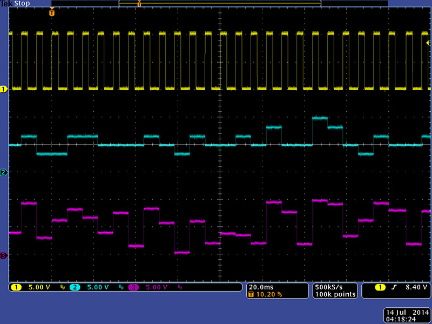This screenshot has height=324, width=432.
Task: Click the 14 Jul 2014 date readout
Action: (408, 313)
